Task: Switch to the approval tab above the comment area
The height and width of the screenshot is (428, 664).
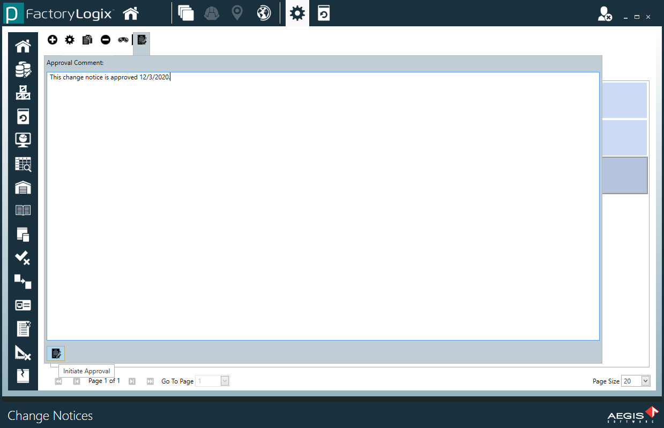Action: (x=141, y=40)
